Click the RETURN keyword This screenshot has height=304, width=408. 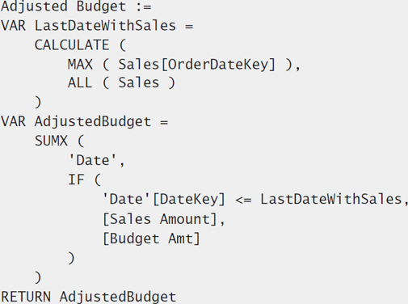point(26,297)
